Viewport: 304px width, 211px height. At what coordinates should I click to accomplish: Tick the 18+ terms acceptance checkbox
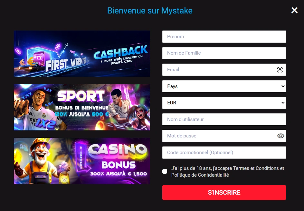tap(165, 171)
